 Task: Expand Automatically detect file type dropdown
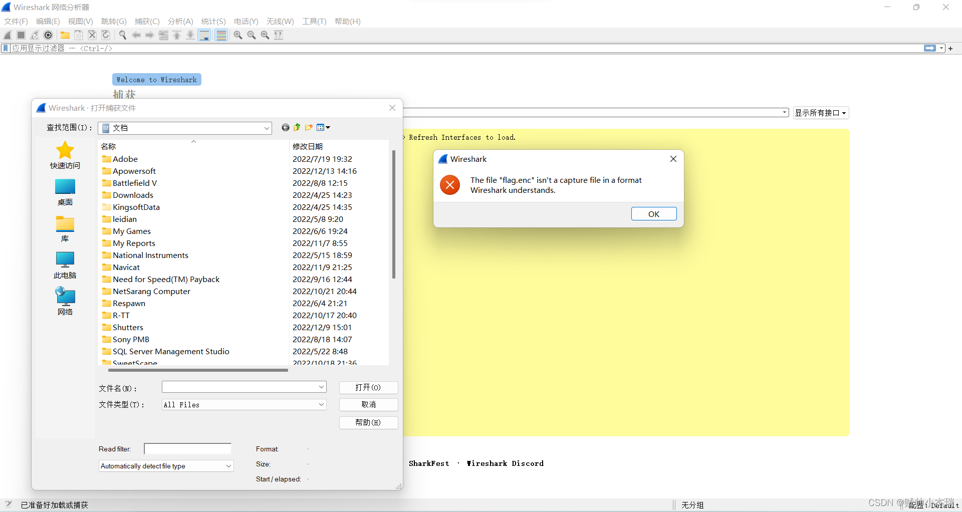point(228,466)
